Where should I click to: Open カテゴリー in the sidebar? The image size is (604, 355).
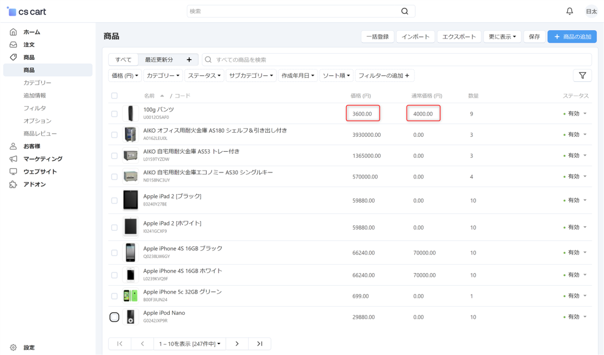coord(37,83)
